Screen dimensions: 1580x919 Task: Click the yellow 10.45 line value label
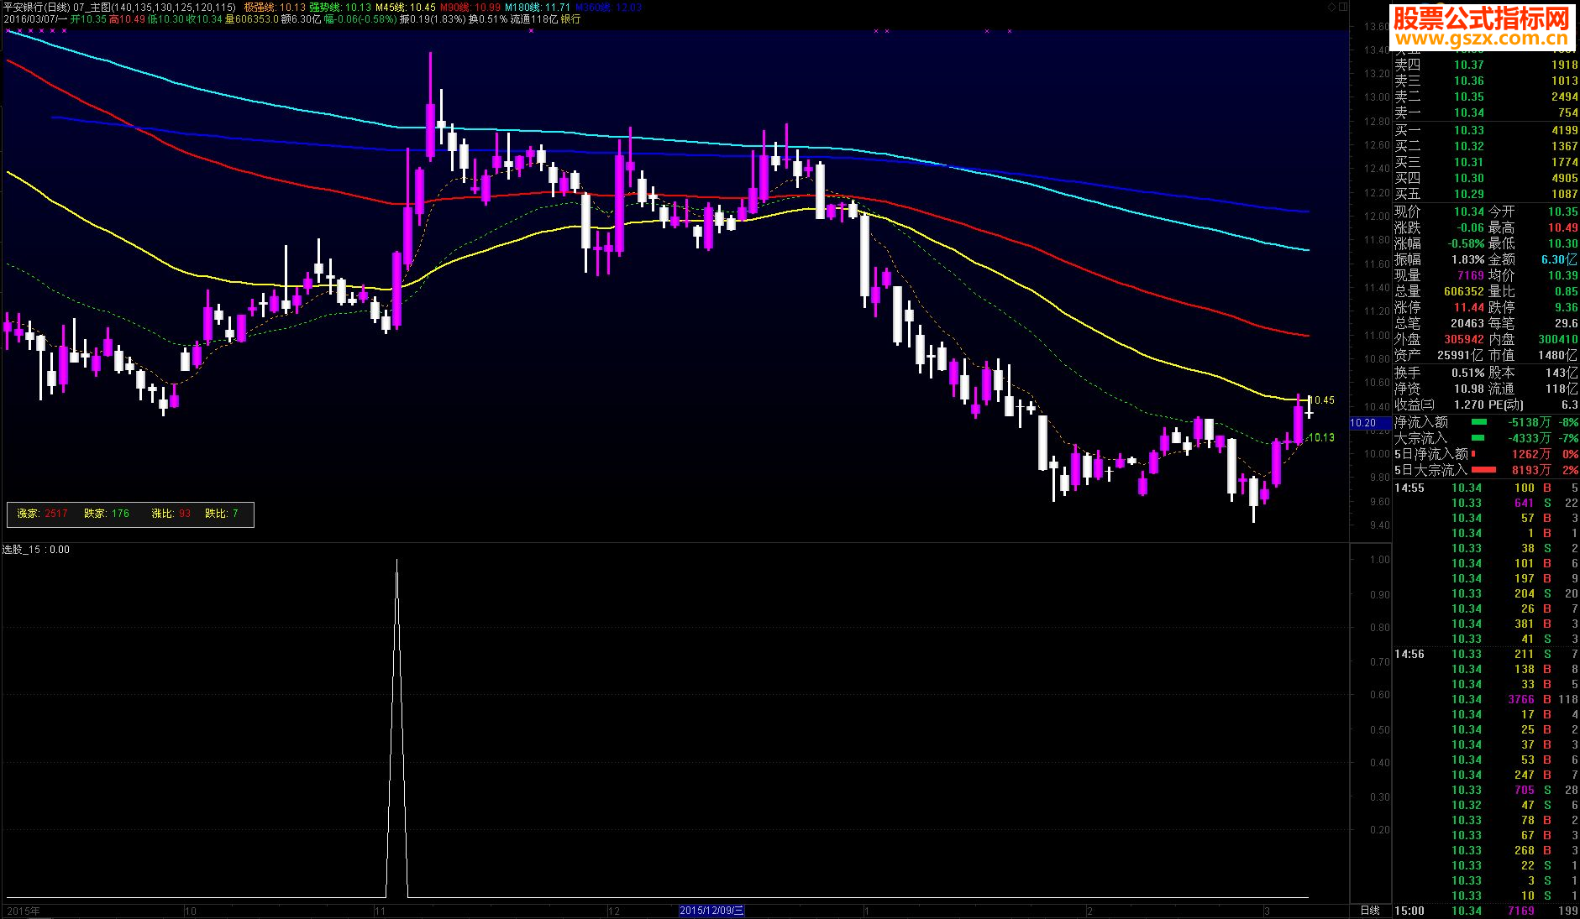pyautogui.click(x=1323, y=400)
